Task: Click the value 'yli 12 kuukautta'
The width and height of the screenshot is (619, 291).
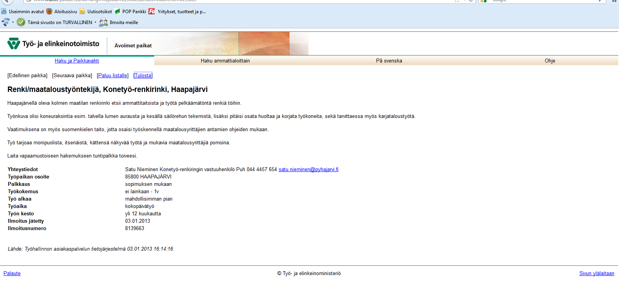Action: (x=143, y=214)
